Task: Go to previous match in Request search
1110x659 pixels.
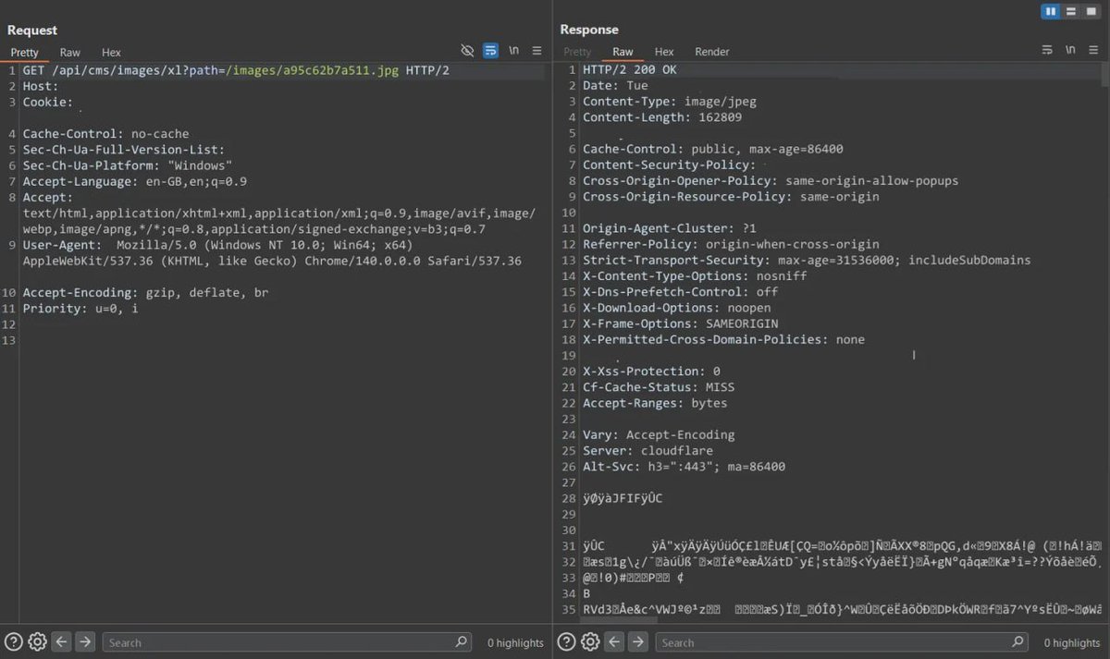Action: 61,641
